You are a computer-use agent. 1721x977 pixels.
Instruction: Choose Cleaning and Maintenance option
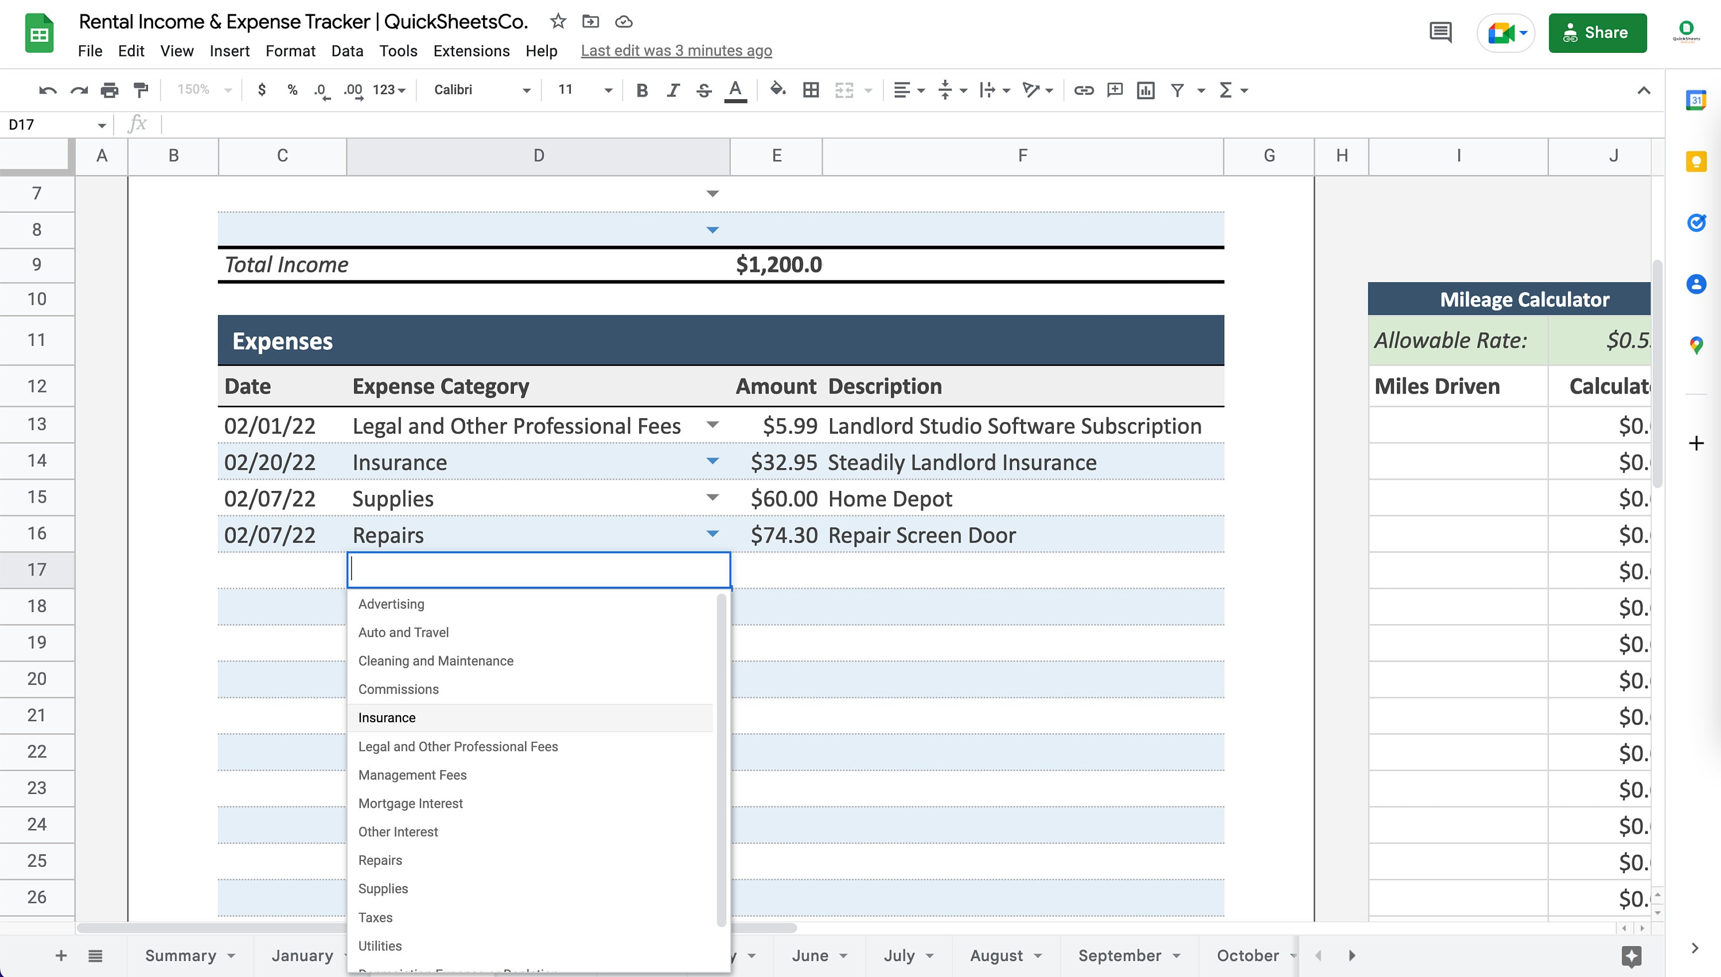(x=531, y=661)
